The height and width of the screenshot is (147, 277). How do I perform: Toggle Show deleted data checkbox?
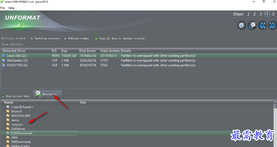(x=3, y=96)
